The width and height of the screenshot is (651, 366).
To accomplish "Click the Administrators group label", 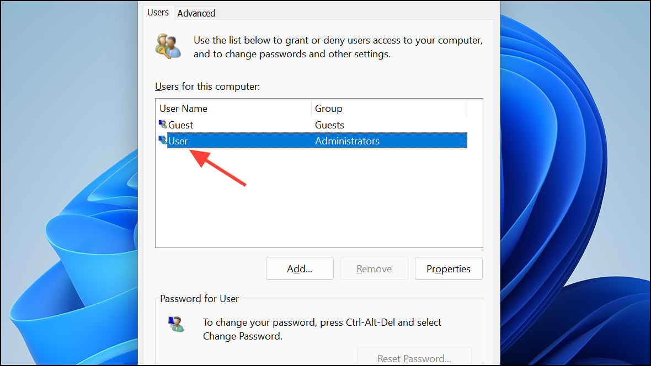I will [x=347, y=141].
